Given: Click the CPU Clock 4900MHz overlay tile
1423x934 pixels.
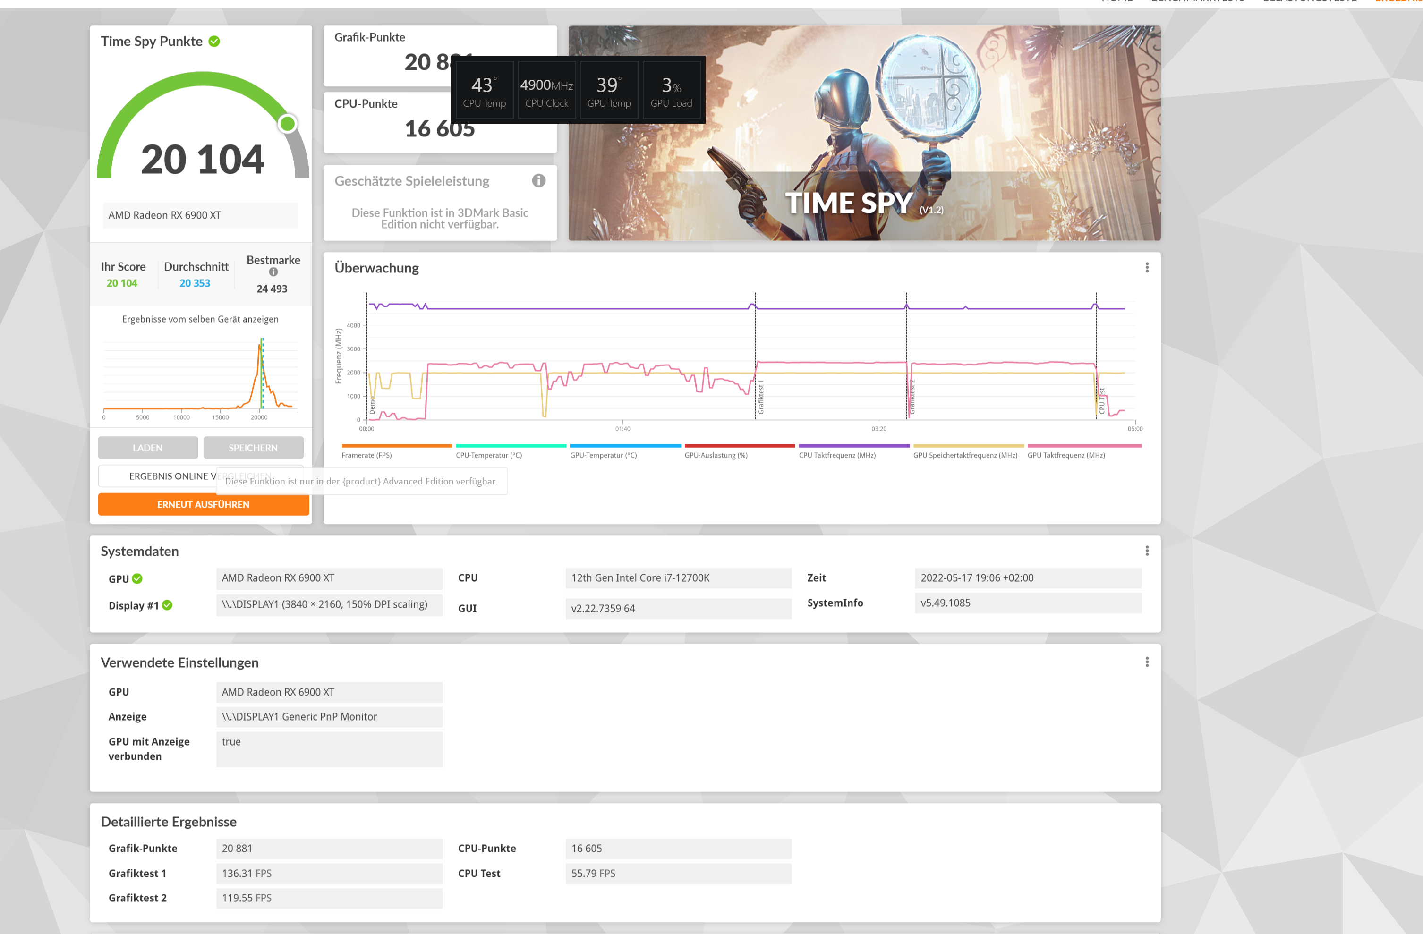Looking at the screenshot, I should tap(546, 90).
